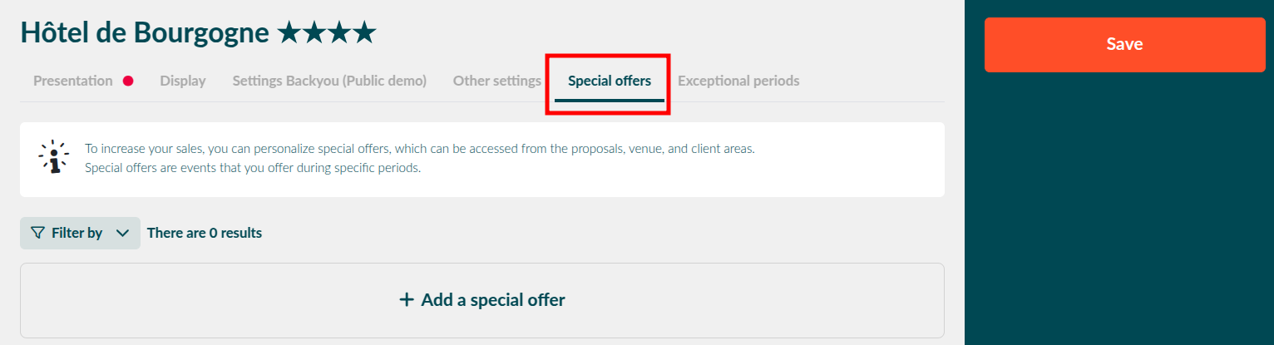Click the plus icon to add an offer
Screen dimensions: 1274x345
point(407,299)
